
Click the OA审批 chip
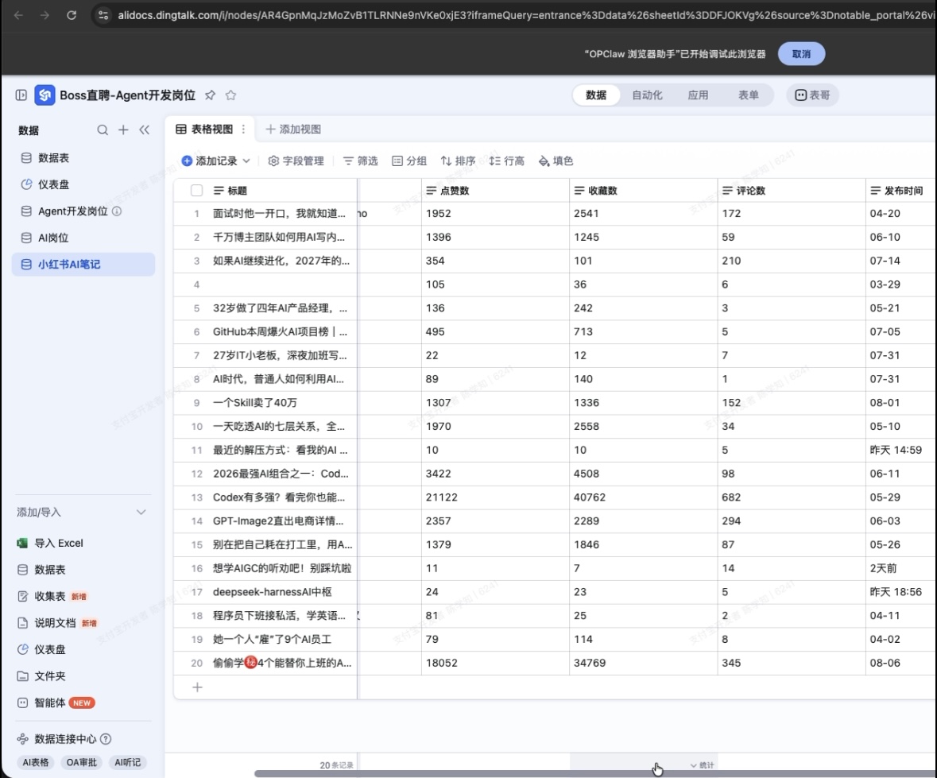(81, 762)
